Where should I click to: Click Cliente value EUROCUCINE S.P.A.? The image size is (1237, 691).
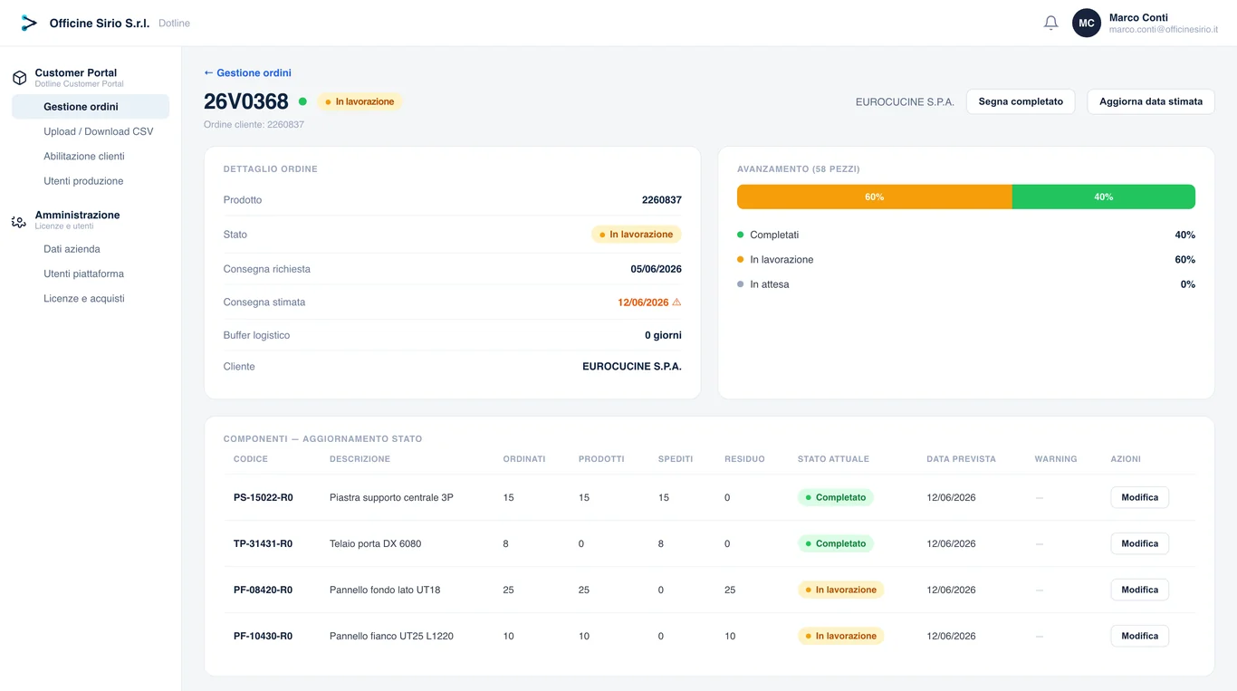point(632,367)
